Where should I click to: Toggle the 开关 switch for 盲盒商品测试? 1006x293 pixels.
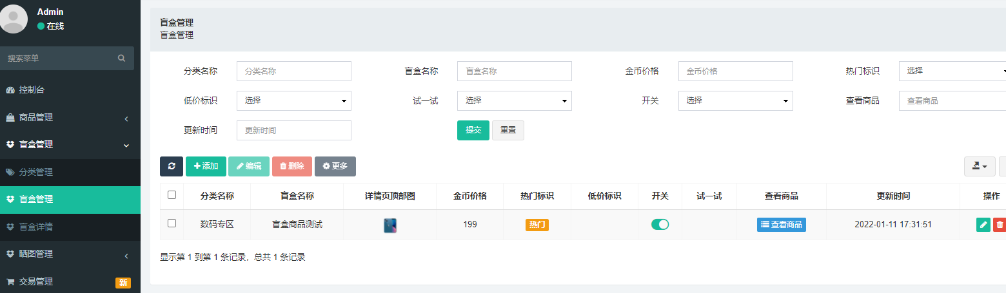click(660, 225)
